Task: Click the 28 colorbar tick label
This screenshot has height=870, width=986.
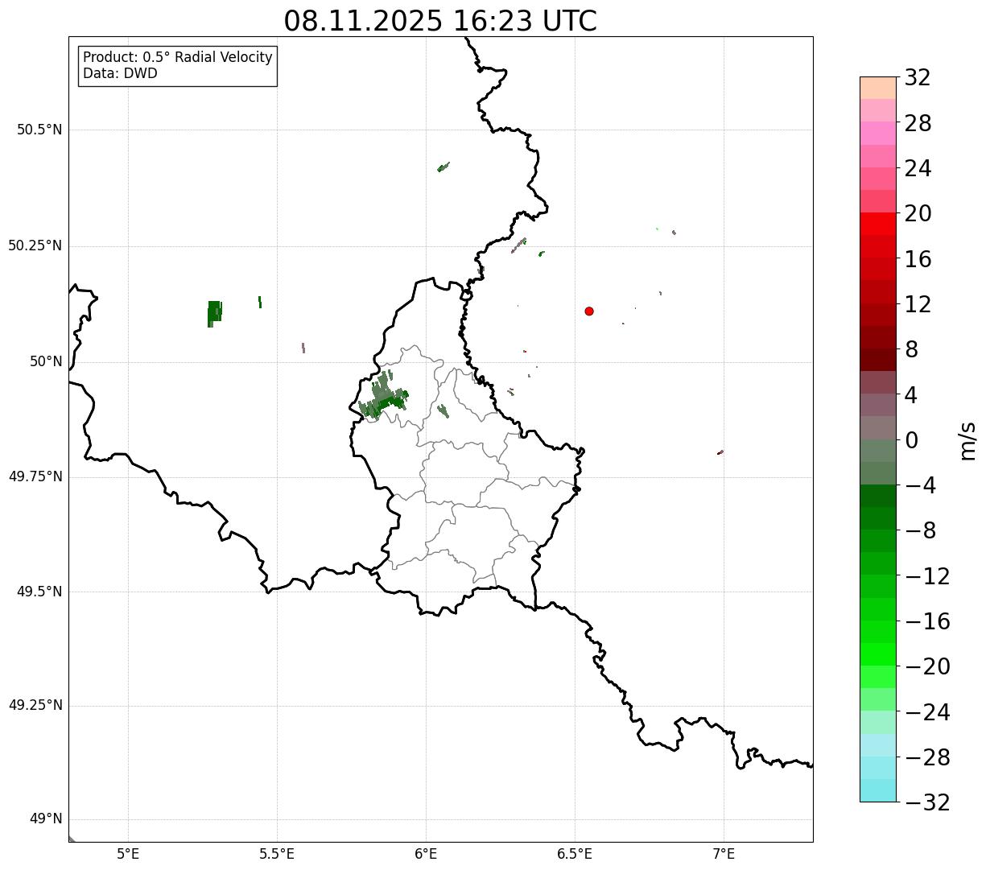Action: [918, 123]
